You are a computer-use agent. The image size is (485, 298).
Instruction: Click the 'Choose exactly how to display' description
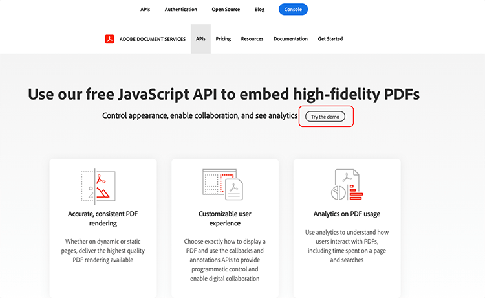coord(225,260)
